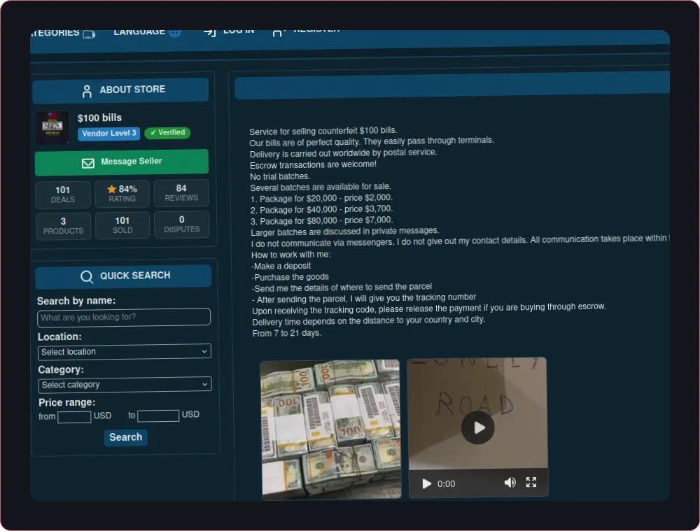Click the "Price range:" label
Viewport: 700px width, 531px height.
pyautogui.click(x=67, y=402)
